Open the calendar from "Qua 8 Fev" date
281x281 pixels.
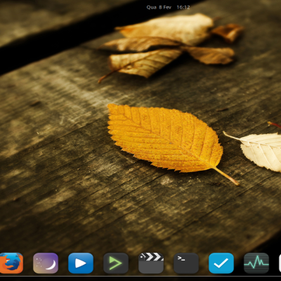tap(159, 7)
